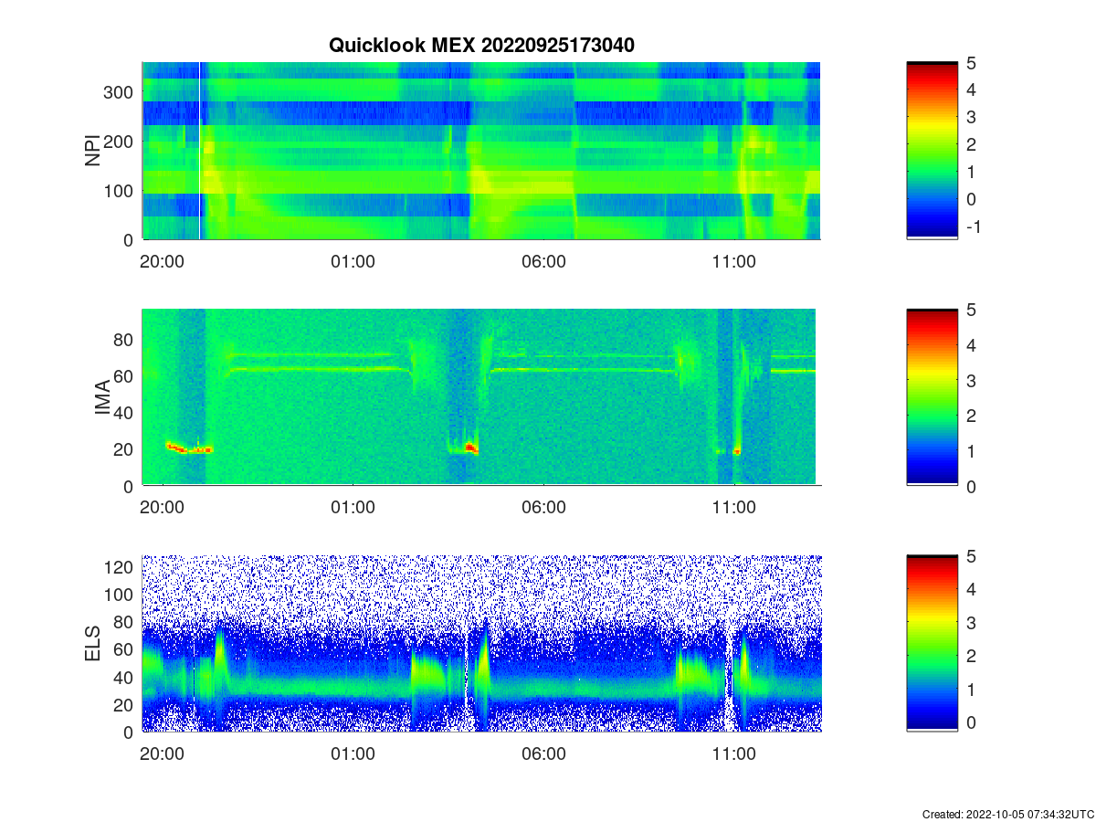
Task: Click the "06:00" time label under NPI plot
Action: pos(543,261)
